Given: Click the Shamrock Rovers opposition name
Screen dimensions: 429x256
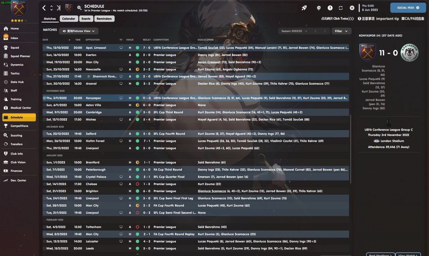Looking at the screenshot, I should coord(105,76).
